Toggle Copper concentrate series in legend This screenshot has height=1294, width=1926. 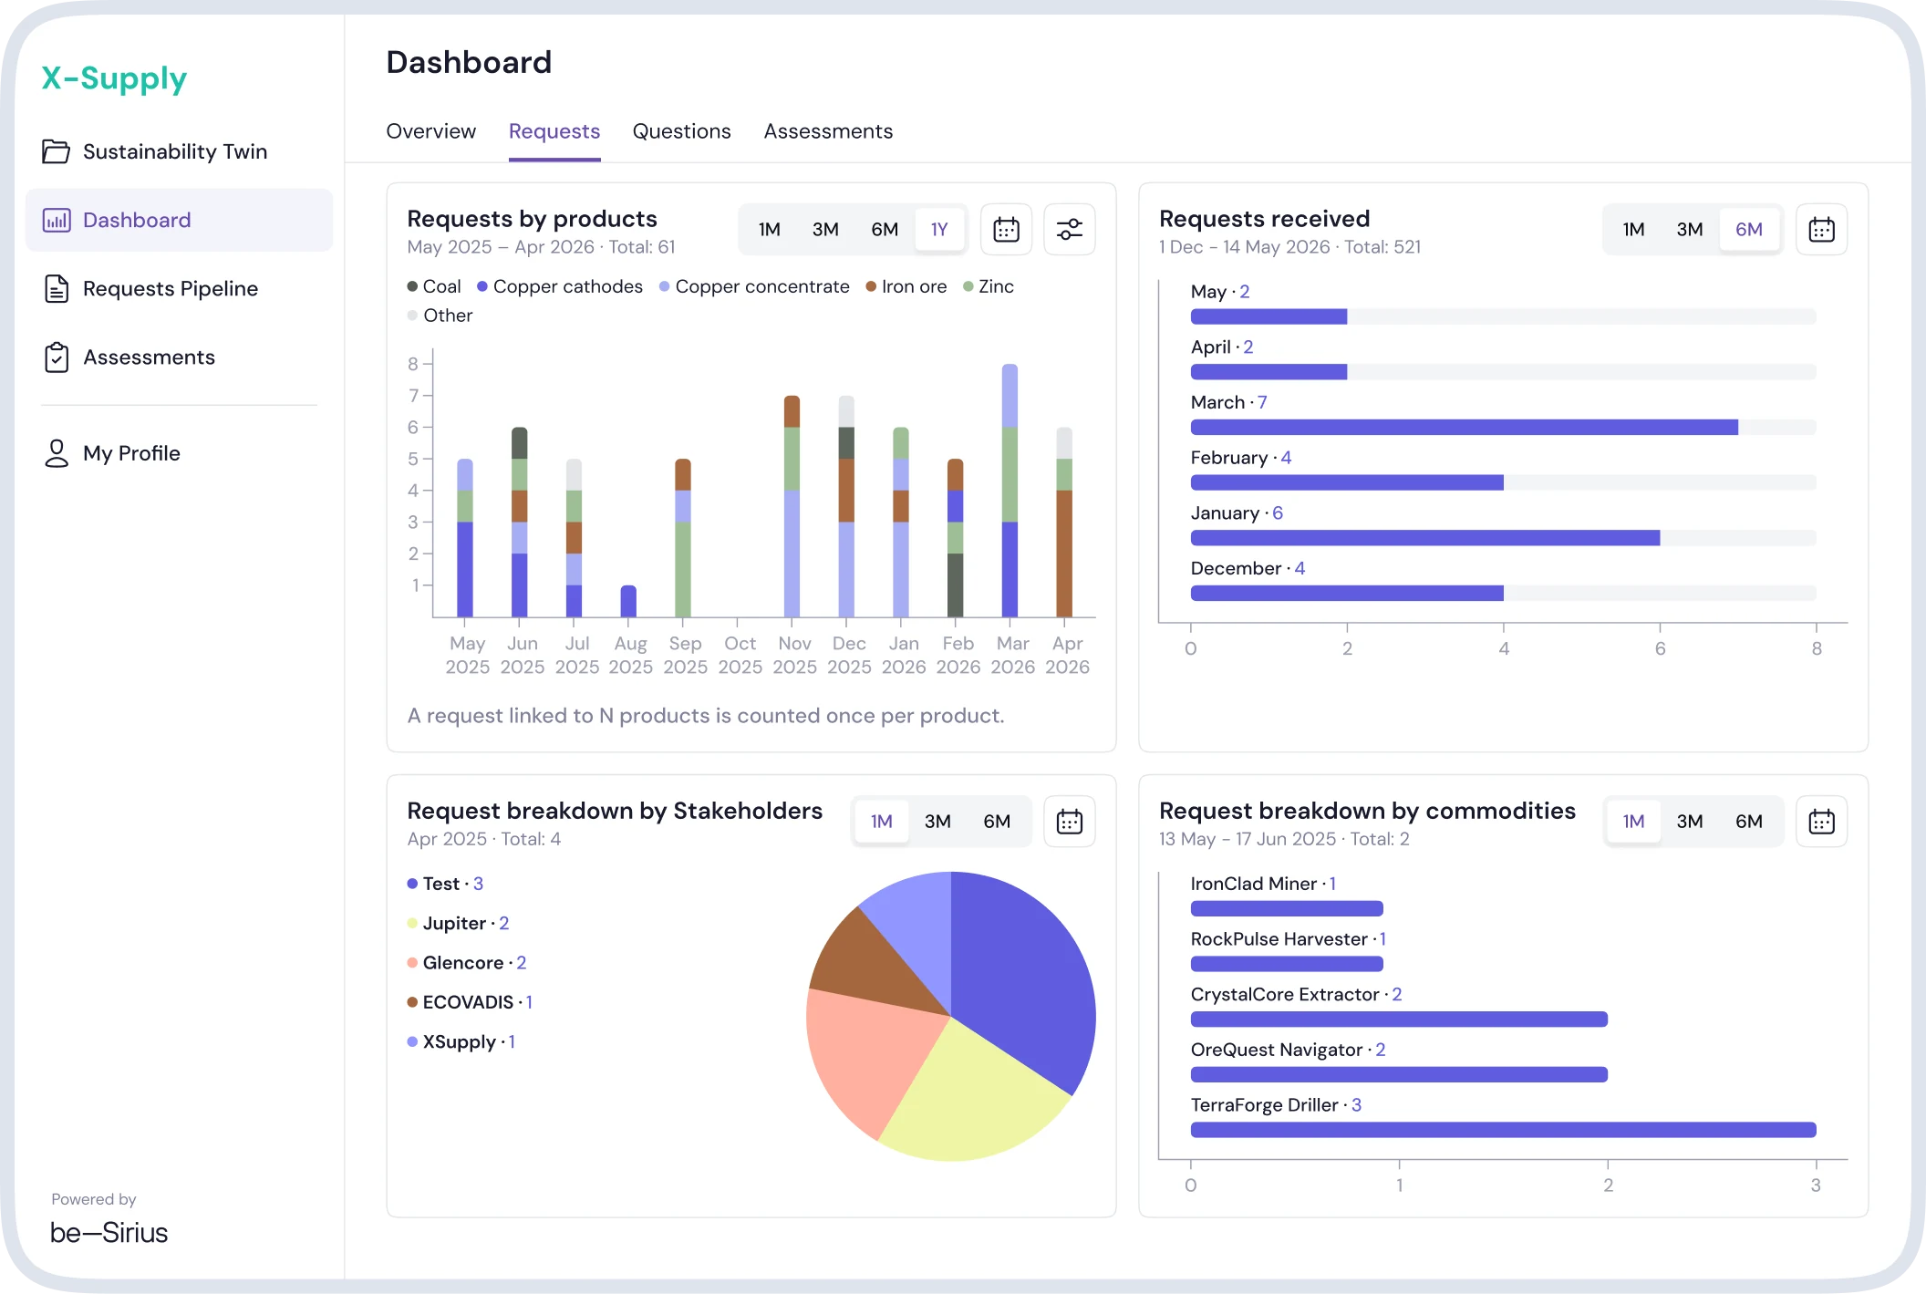pos(754,286)
